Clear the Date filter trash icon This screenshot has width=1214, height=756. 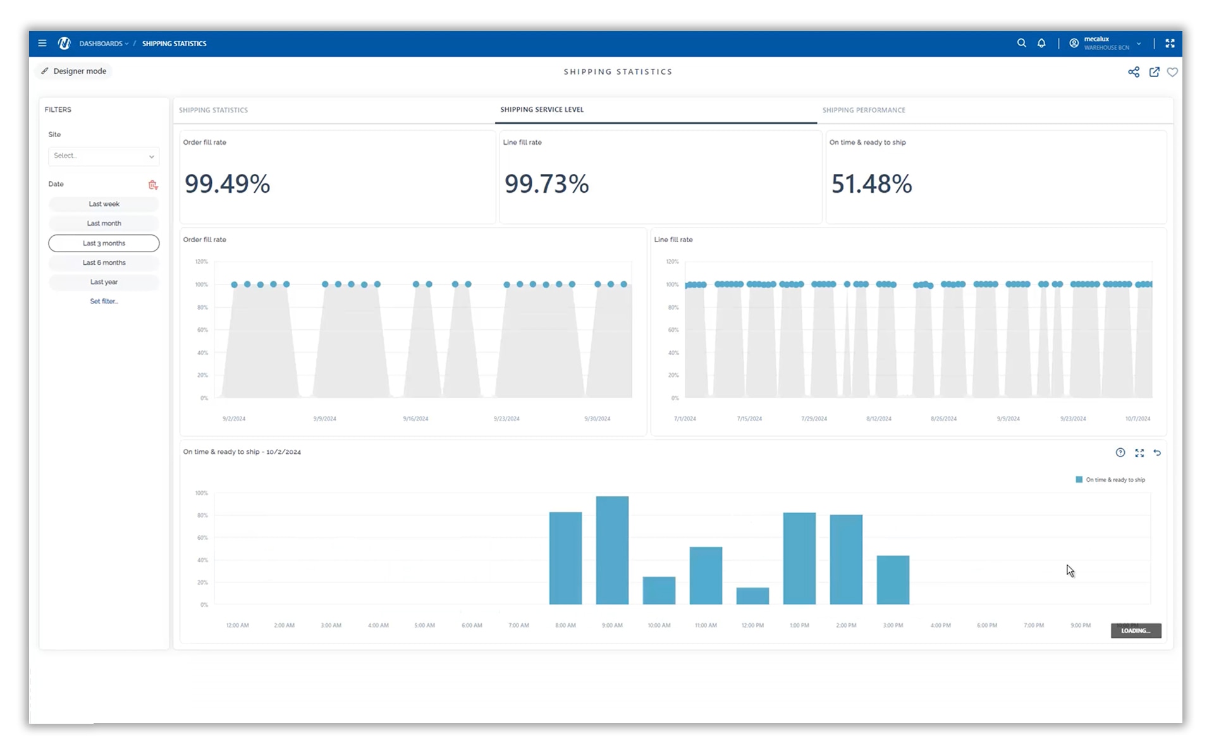point(152,185)
